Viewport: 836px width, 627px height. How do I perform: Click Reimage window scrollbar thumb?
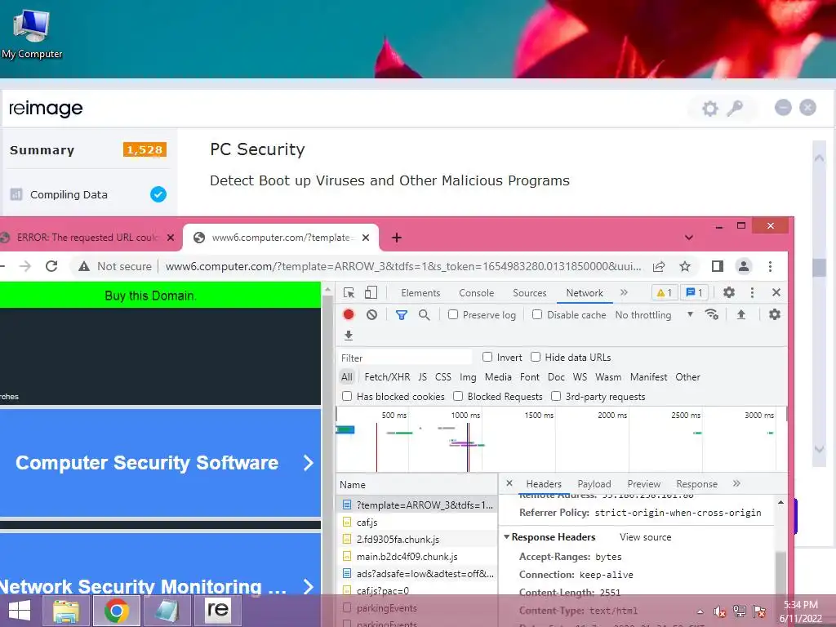[x=819, y=267]
